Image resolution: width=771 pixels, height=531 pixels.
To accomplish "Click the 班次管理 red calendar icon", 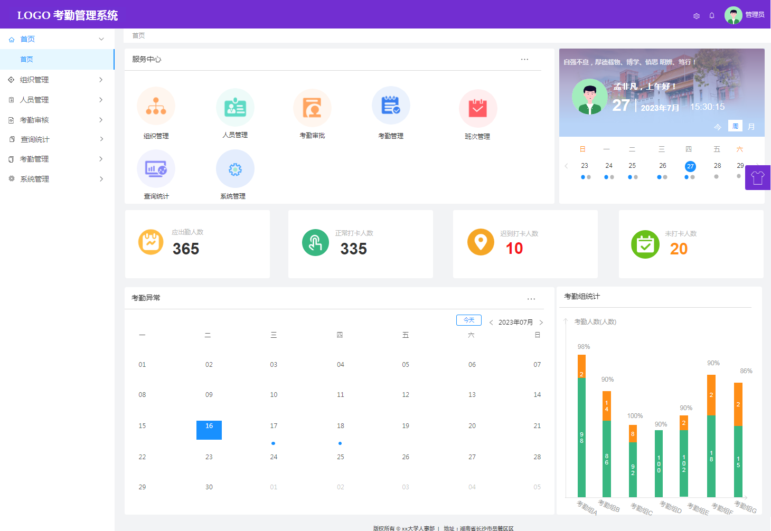I will pos(478,108).
